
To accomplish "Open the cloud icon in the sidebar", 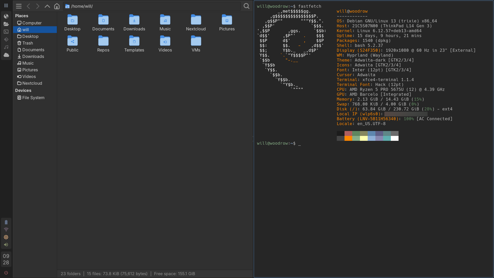I will click(x=6, y=55).
